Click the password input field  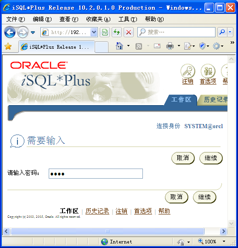tap(96, 174)
